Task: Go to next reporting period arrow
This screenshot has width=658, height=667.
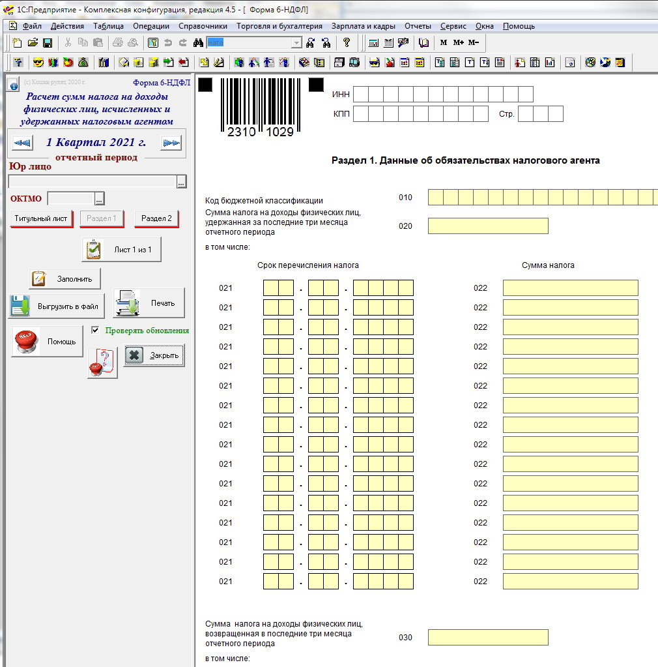Action: click(171, 143)
